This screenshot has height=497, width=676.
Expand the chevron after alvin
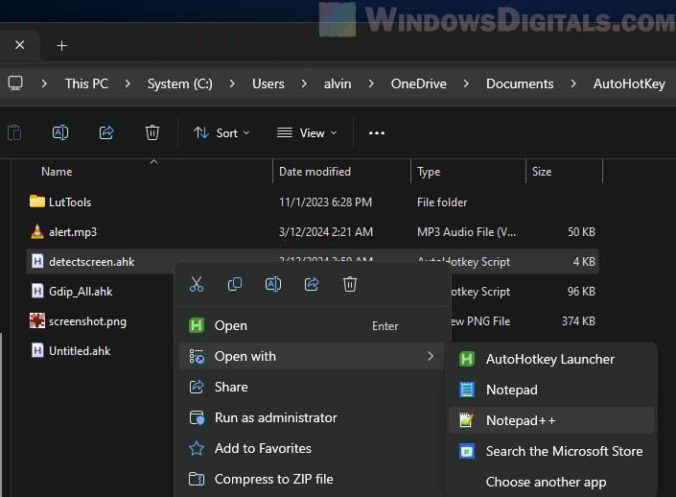pos(371,83)
